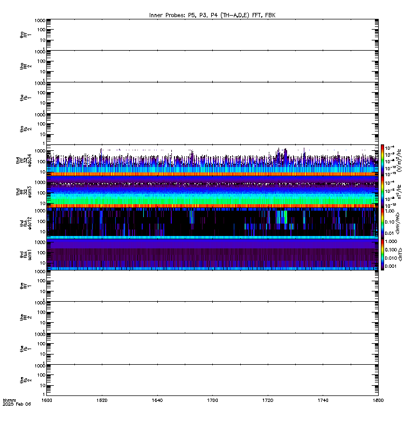
Task: Click the 1720 time axis label
Action: (268, 400)
